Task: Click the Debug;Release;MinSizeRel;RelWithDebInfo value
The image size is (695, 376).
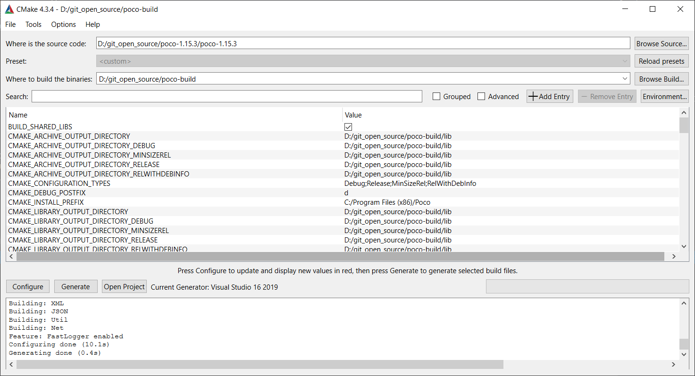Action: coord(410,184)
